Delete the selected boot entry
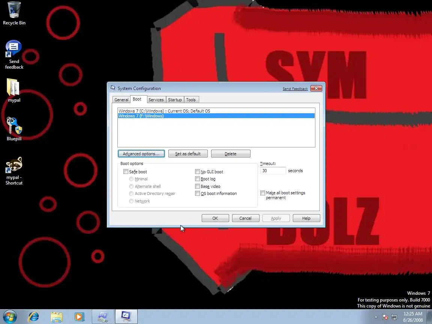432x324 pixels. 231,154
